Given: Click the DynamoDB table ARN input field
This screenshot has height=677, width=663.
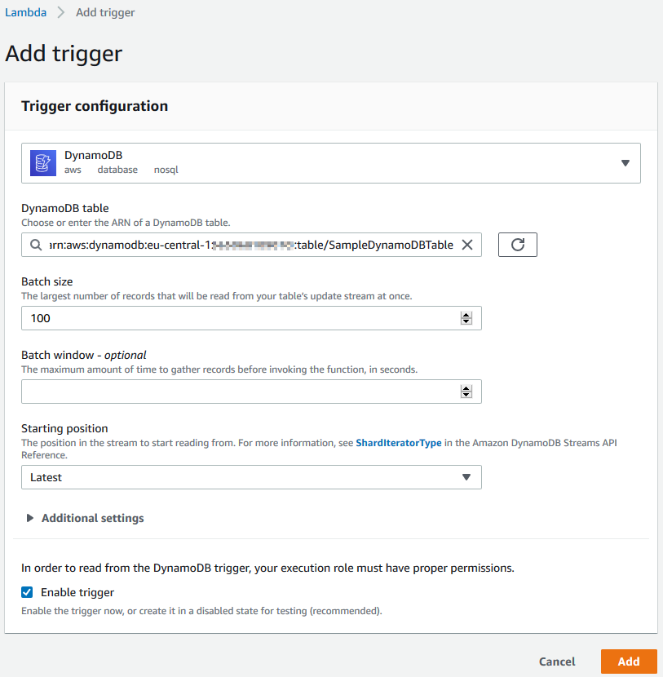Looking at the screenshot, I should tap(251, 245).
